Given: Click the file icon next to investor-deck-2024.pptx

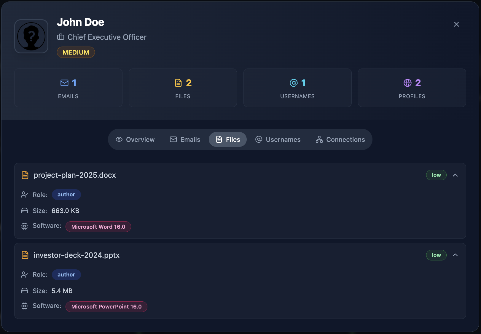Looking at the screenshot, I should point(25,255).
